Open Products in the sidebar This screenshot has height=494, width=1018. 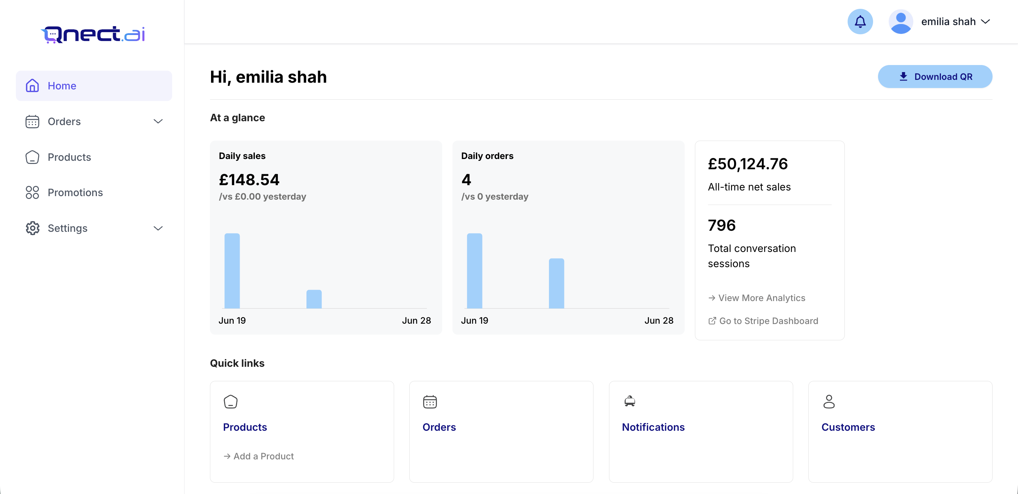94,157
